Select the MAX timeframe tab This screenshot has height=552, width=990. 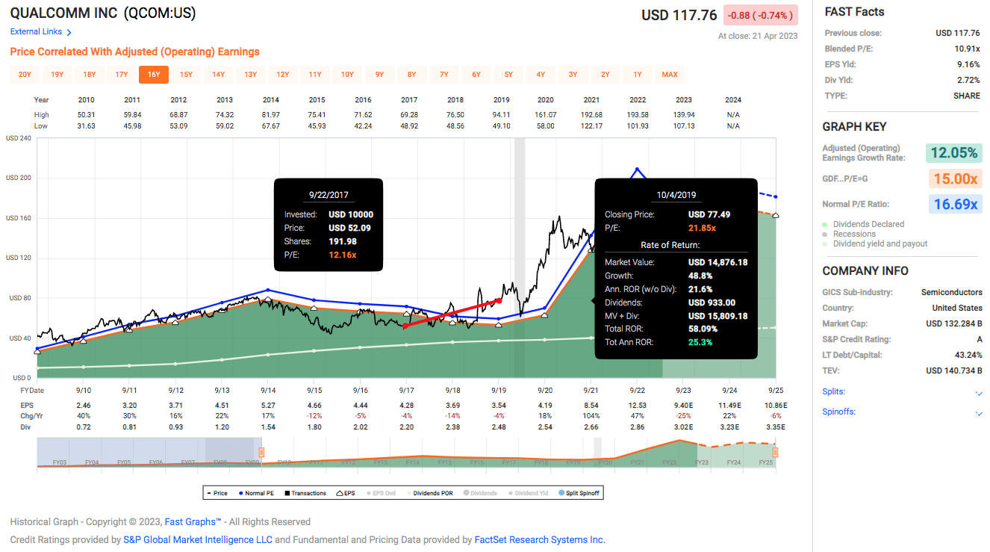(670, 75)
